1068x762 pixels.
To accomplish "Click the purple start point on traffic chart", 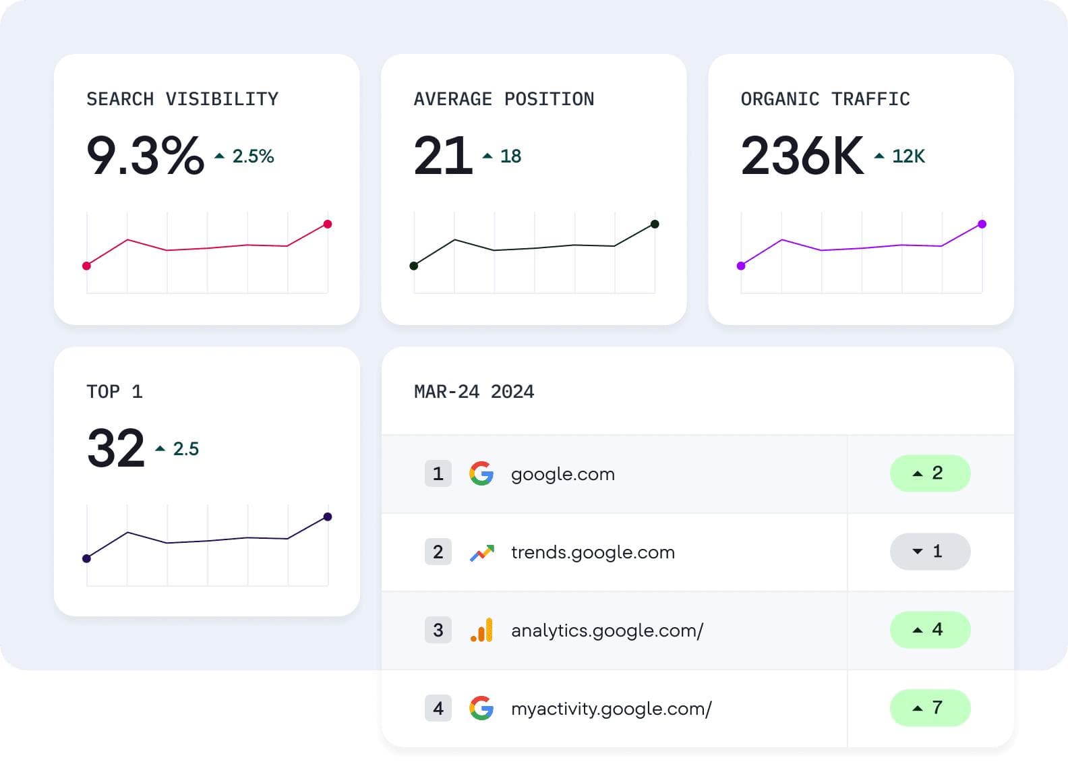I will [741, 266].
